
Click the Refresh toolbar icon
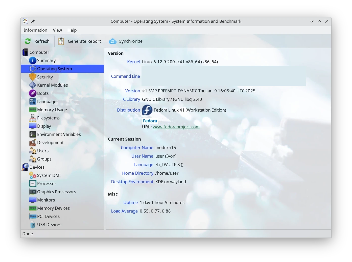(x=28, y=41)
